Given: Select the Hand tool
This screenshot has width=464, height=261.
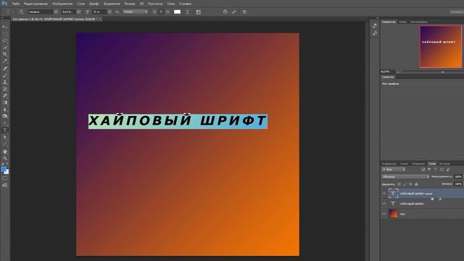Looking at the screenshot, I should tap(5, 152).
